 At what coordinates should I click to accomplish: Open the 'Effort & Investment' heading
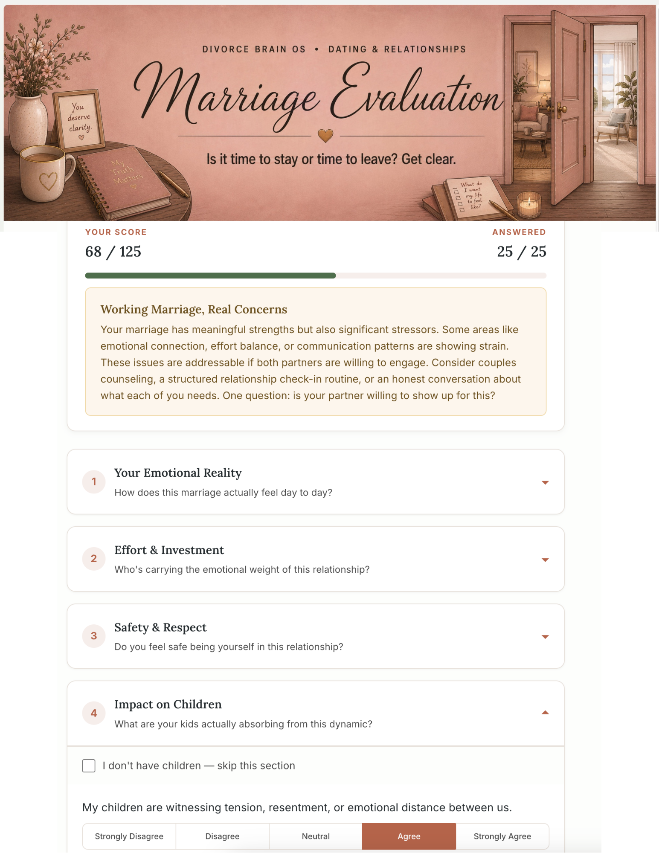[x=169, y=550]
